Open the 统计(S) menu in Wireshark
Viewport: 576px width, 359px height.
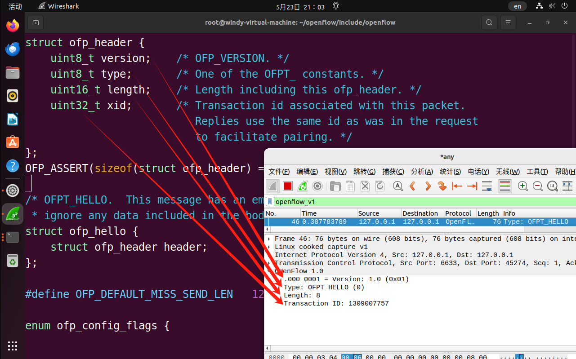coord(450,172)
